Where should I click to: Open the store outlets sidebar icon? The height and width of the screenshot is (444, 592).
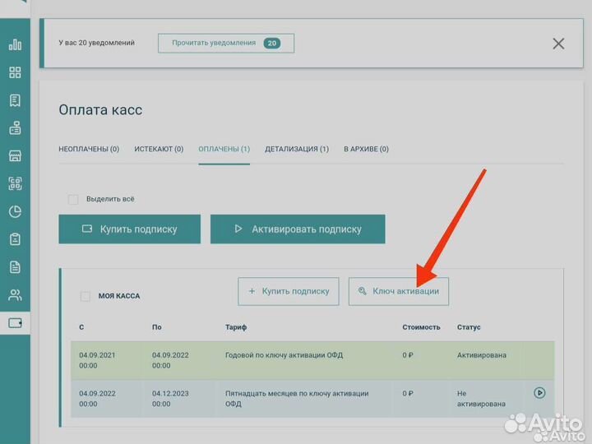click(15, 156)
